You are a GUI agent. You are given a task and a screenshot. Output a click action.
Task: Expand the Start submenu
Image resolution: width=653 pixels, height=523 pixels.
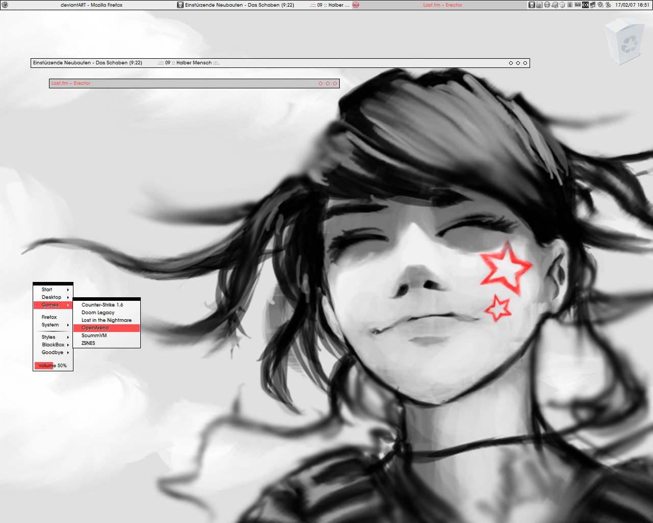click(53, 290)
